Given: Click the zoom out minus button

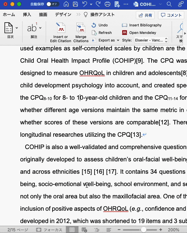Looking at the screenshot, I should 119,230.
